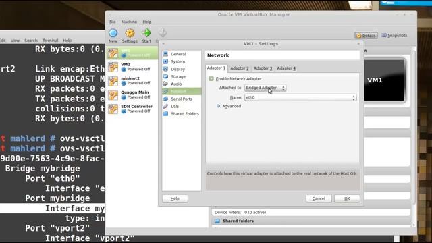Open the Storage settings category
432x243 pixels.
[x=182, y=76]
